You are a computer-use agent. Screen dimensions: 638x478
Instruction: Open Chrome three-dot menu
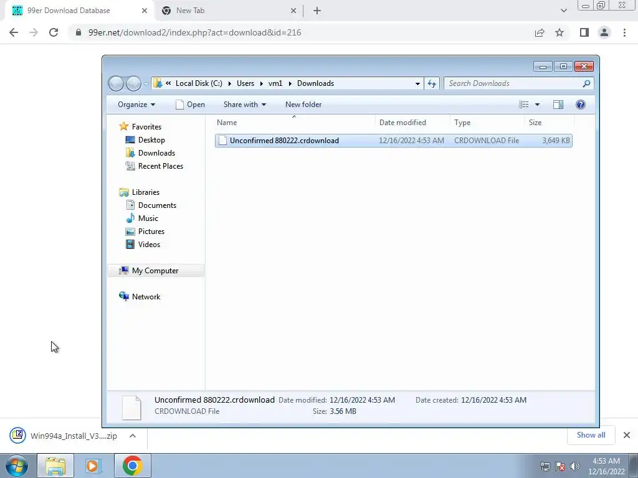coord(624,32)
